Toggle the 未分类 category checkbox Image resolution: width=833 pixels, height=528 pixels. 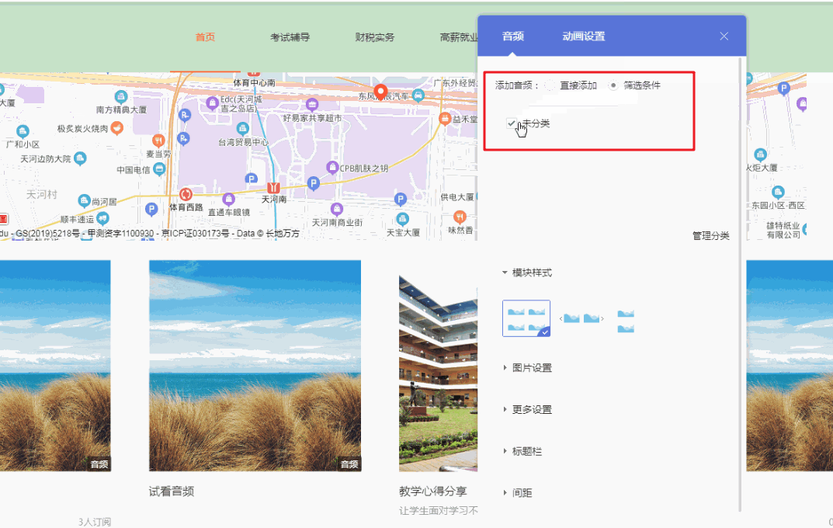coord(511,123)
